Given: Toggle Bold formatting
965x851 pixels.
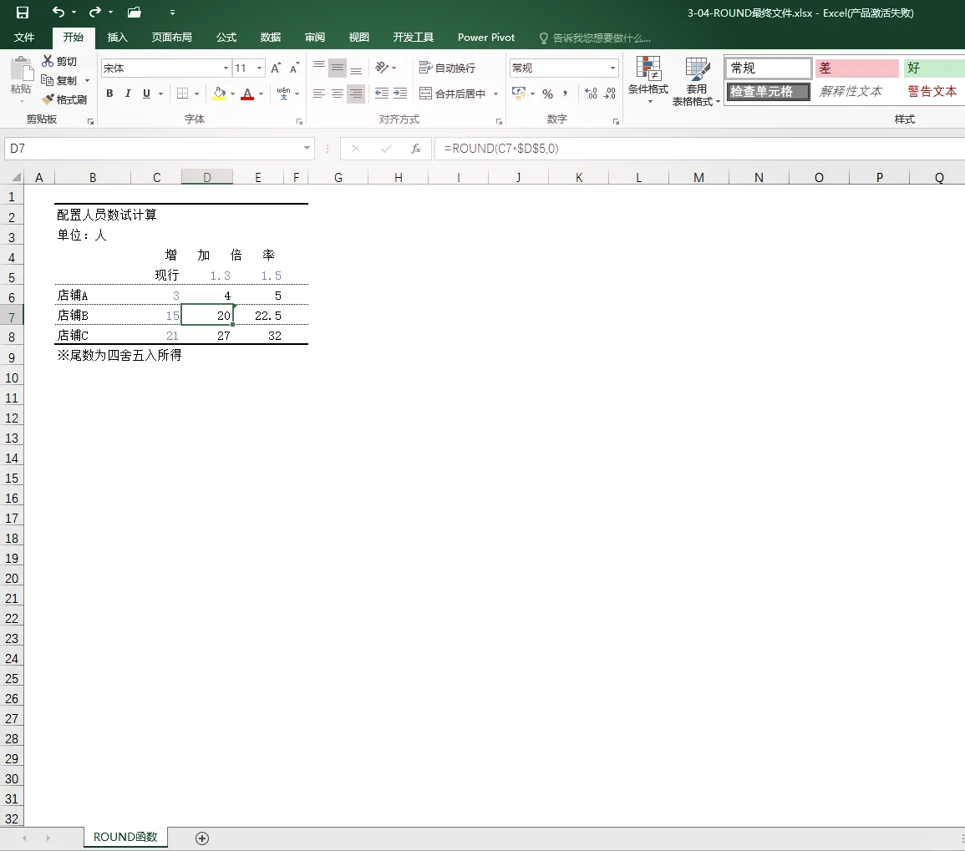Looking at the screenshot, I should click(x=109, y=94).
